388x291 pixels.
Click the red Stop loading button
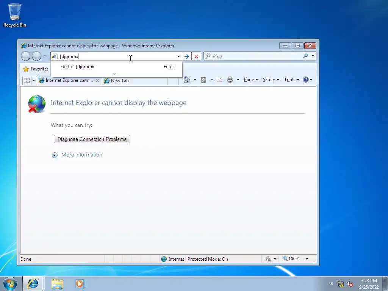coord(196,56)
